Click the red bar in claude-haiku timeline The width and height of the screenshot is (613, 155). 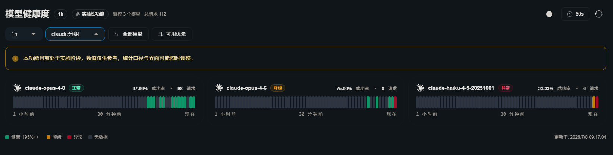click(x=597, y=102)
